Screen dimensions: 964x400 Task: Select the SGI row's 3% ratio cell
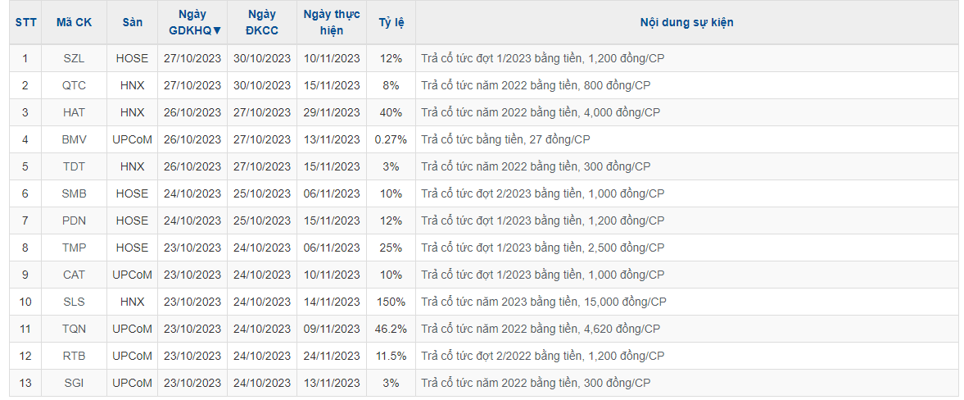(391, 383)
